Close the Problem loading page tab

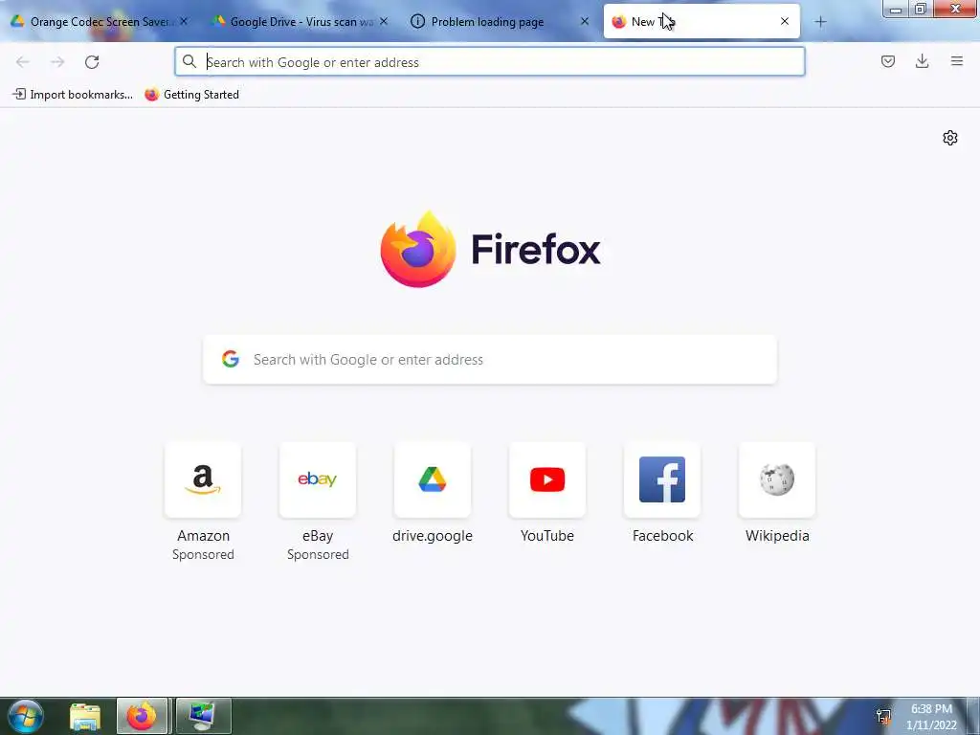tap(585, 21)
